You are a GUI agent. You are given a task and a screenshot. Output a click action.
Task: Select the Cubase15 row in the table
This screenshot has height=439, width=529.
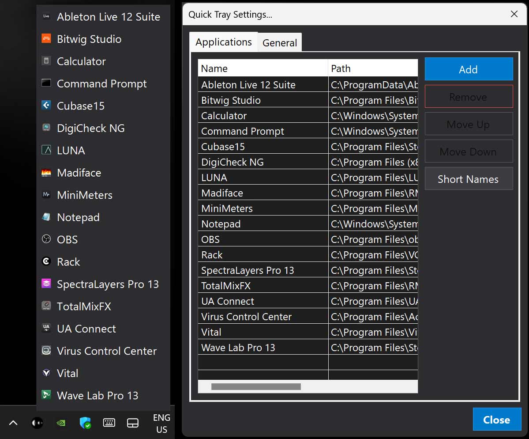point(308,146)
